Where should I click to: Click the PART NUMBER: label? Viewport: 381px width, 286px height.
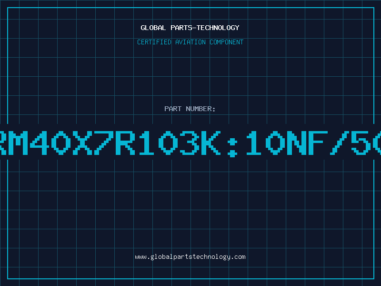tap(190, 109)
